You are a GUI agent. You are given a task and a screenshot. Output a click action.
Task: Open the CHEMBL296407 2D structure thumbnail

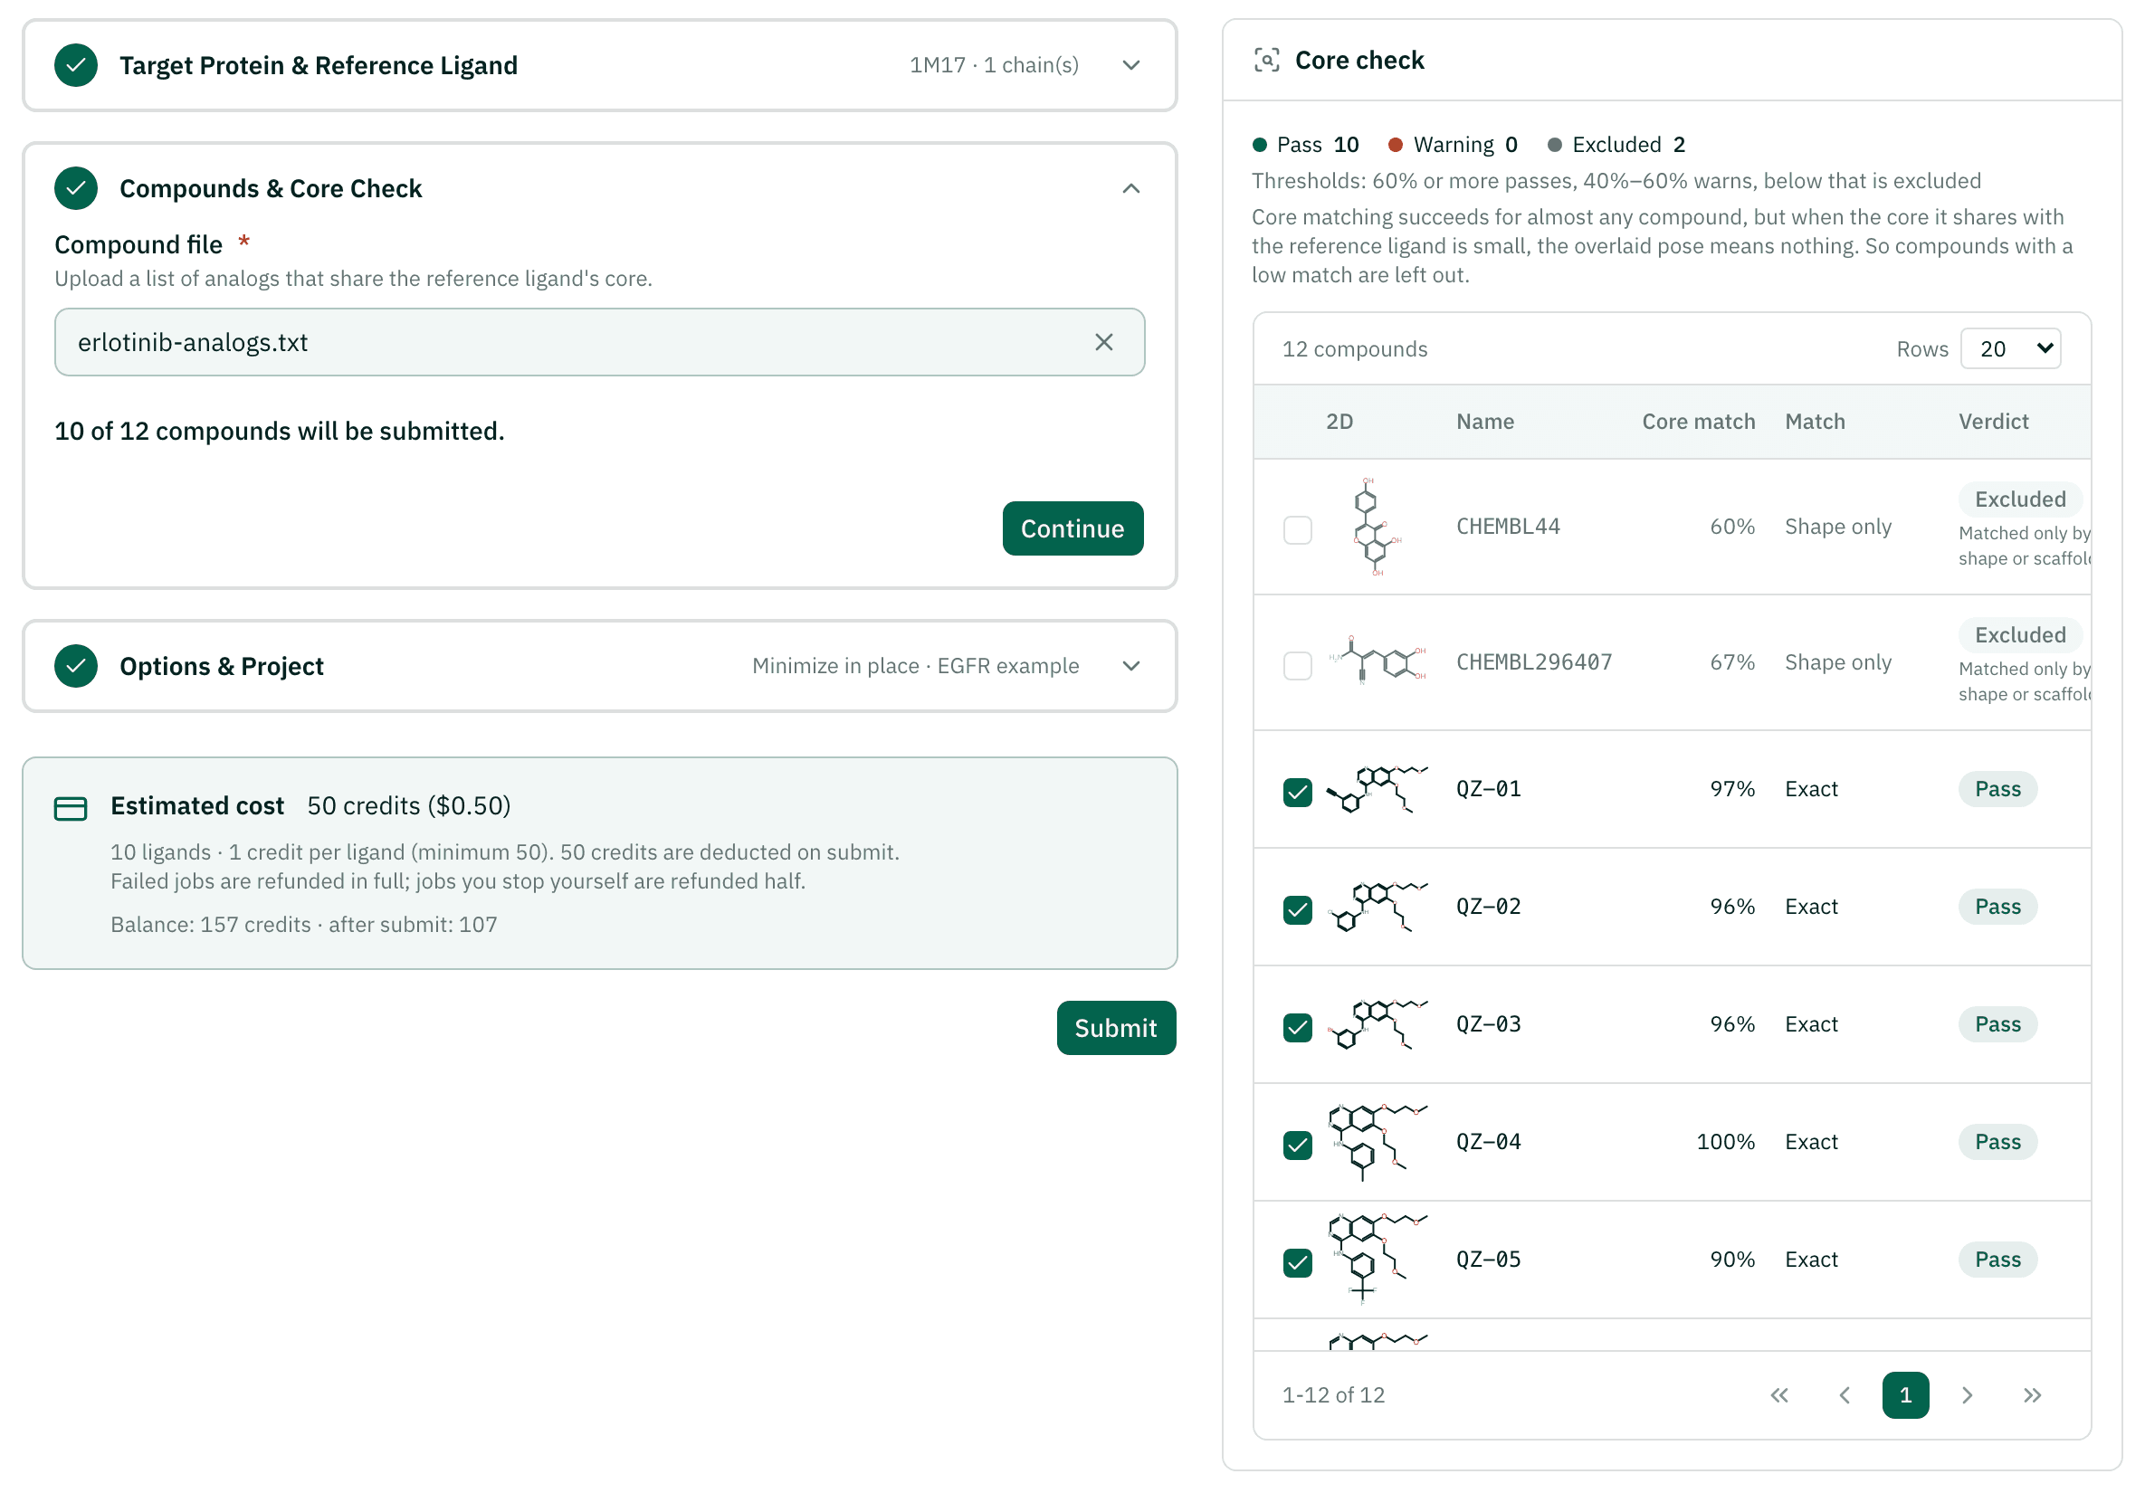click(x=1378, y=662)
